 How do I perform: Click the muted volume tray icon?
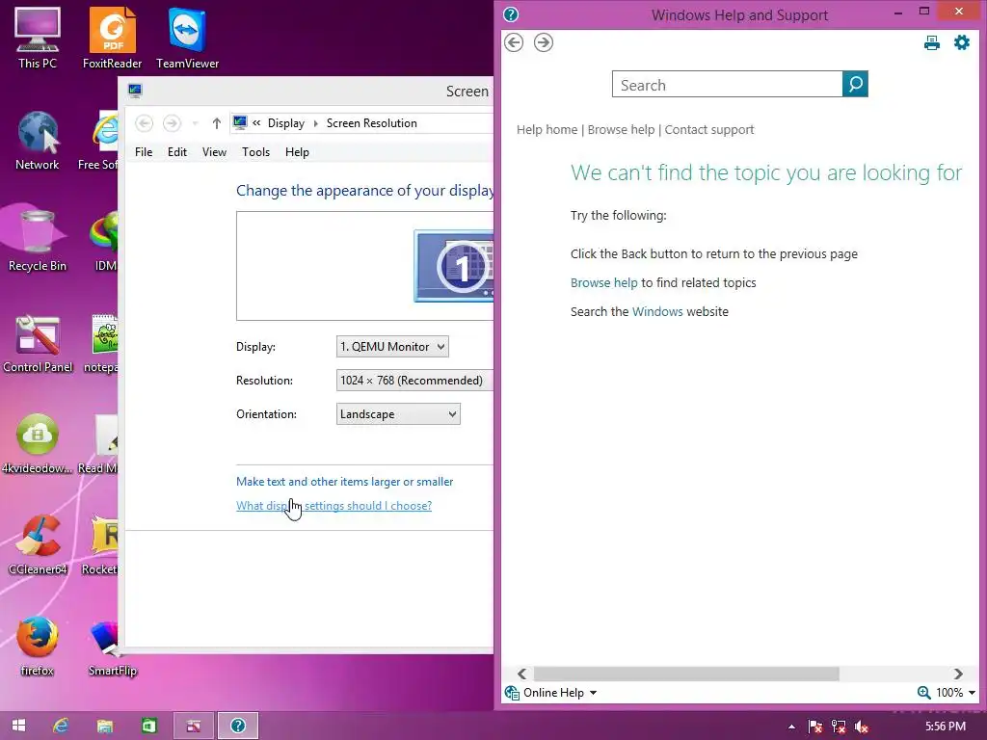(x=862, y=727)
